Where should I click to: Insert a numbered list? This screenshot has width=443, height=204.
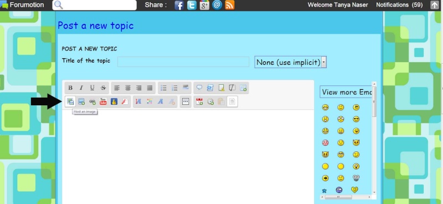(x=174, y=88)
